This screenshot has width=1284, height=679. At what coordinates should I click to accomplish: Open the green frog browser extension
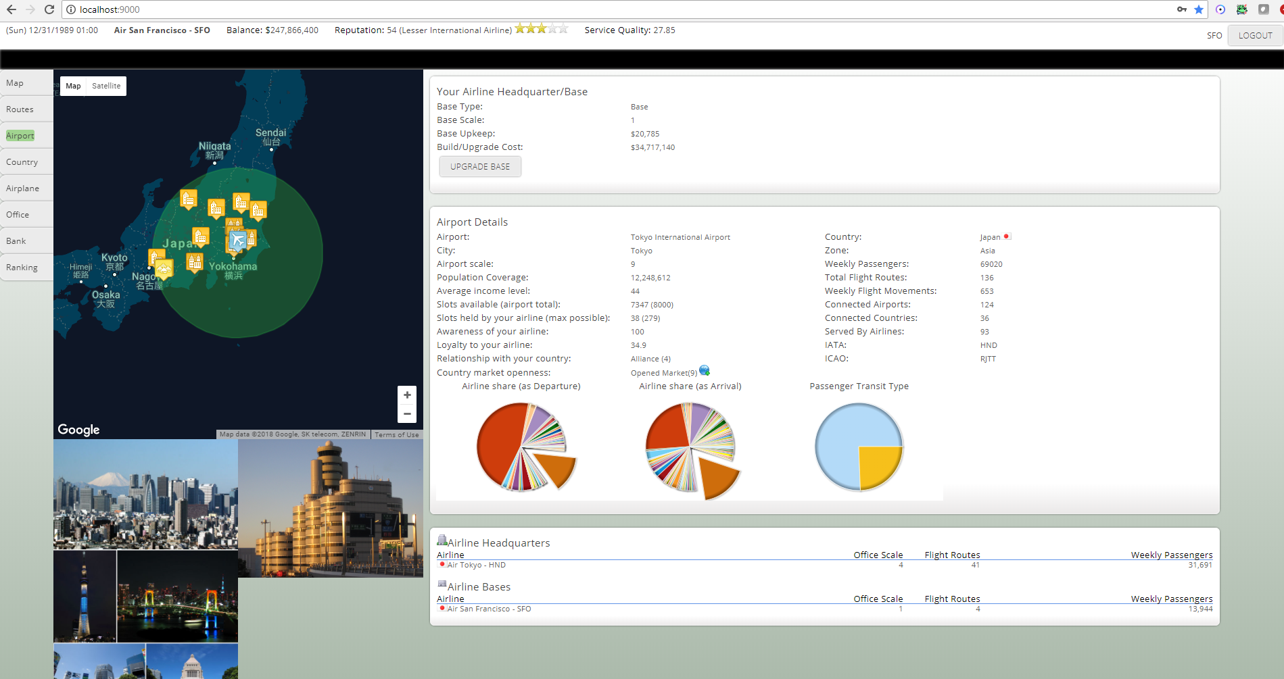1242,9
